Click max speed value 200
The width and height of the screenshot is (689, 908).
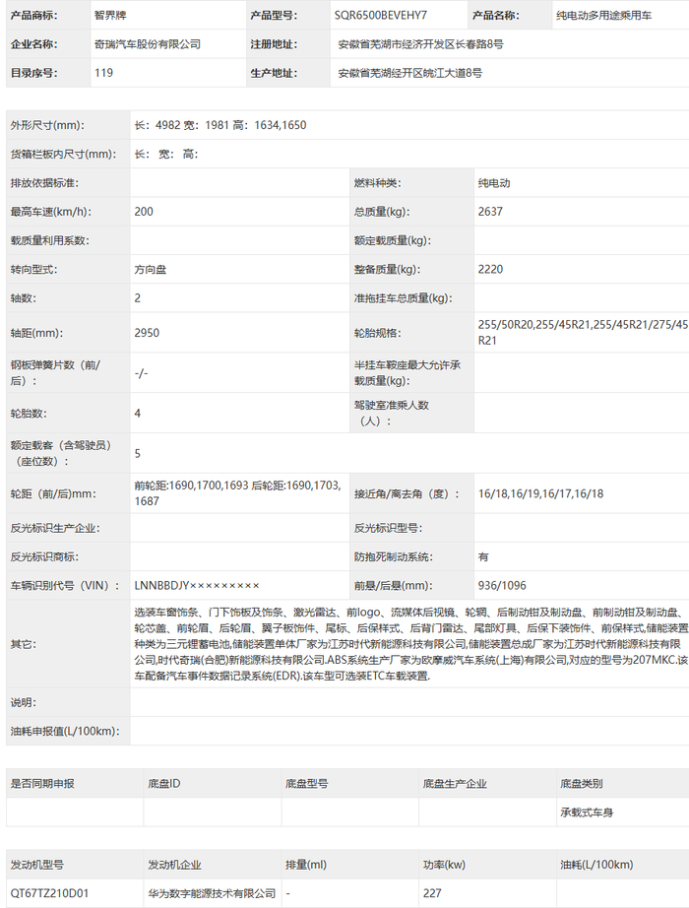pyautogui.click(x=144, y=212)
